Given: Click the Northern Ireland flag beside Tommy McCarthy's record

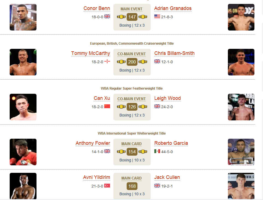Looking at the screenshot, I should (107, 61).
